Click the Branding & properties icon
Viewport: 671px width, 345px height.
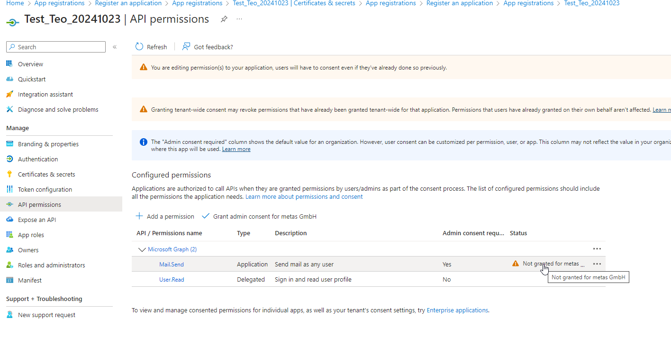click(9, 144)
